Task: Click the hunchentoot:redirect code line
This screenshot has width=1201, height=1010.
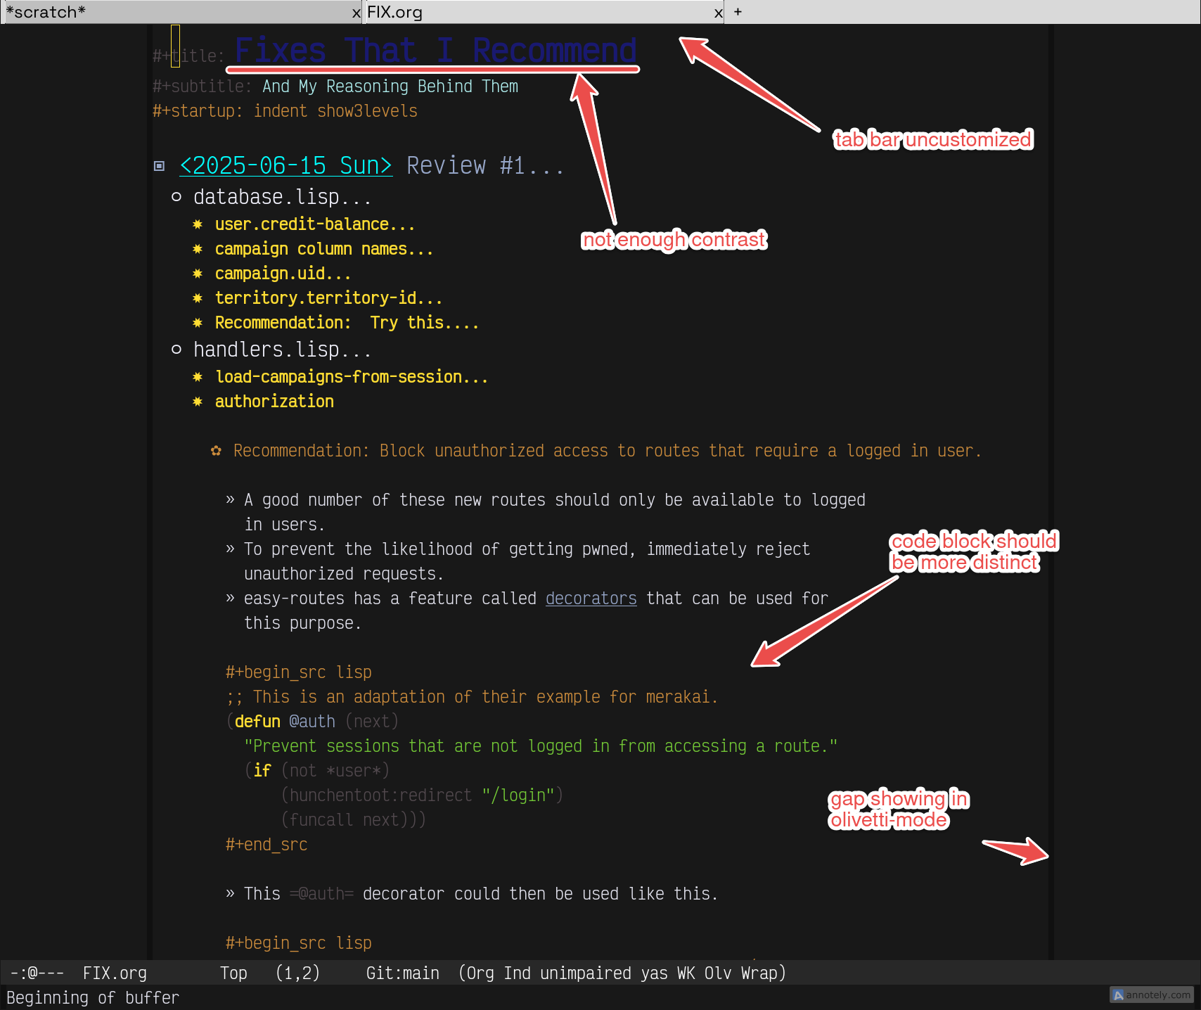Action: pos(422,795)
